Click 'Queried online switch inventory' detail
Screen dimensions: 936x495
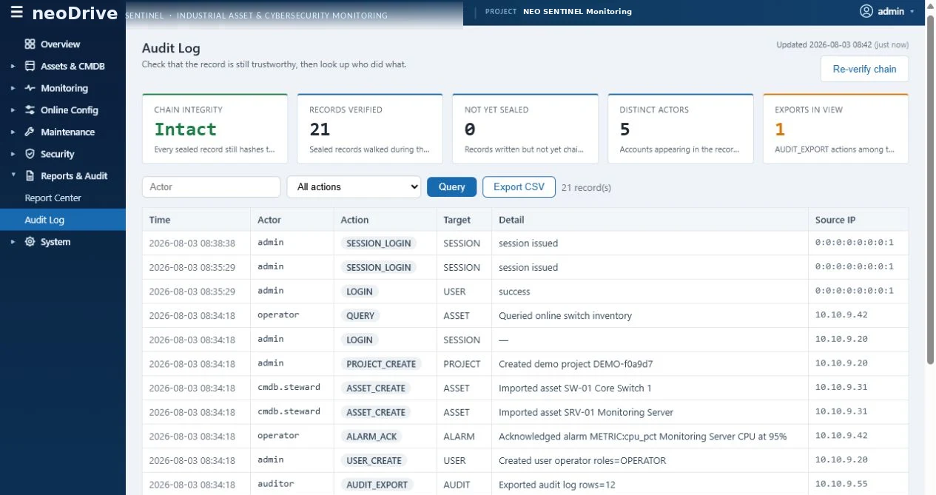(565, 316)
